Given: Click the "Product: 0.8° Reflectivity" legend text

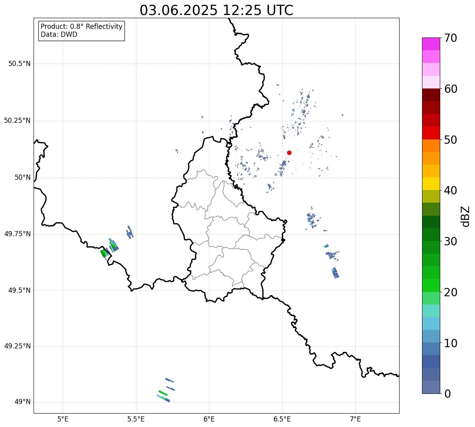Looking at the screenshot, I should (x=82, y=26).
